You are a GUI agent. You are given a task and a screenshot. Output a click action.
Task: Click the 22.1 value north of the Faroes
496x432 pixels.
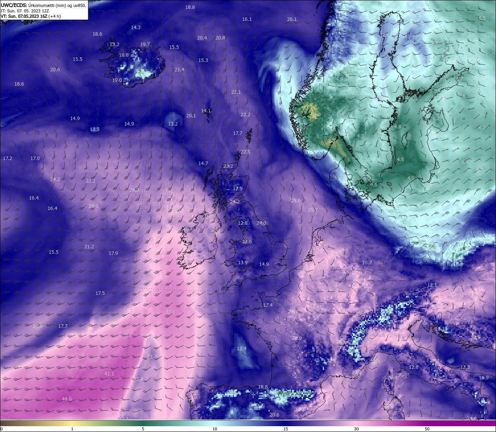(236, 92)
